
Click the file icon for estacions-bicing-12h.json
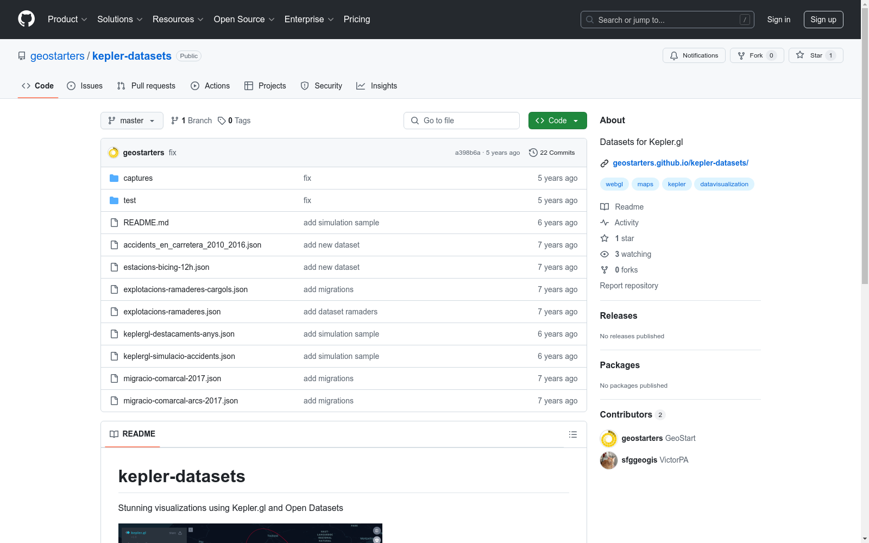pos(114,267)
